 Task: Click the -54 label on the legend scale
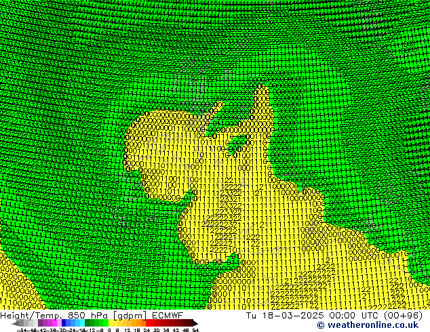(22, 330)
